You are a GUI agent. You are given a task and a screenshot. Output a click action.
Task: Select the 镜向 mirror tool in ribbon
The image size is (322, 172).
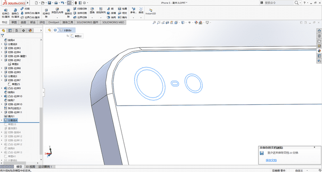(x=123, y=17)
